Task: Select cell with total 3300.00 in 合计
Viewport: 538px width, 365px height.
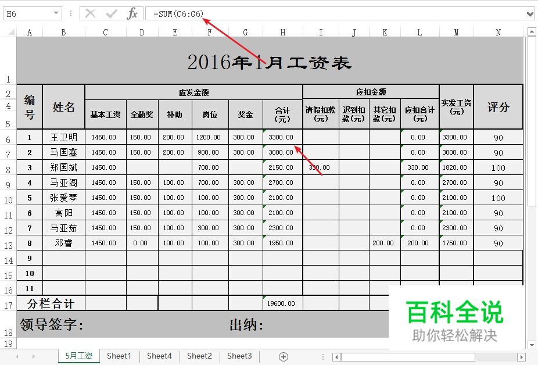Action: 283,137
